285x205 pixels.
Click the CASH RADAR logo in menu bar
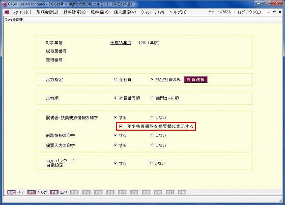pyautogui.click(x=7, y=12)
